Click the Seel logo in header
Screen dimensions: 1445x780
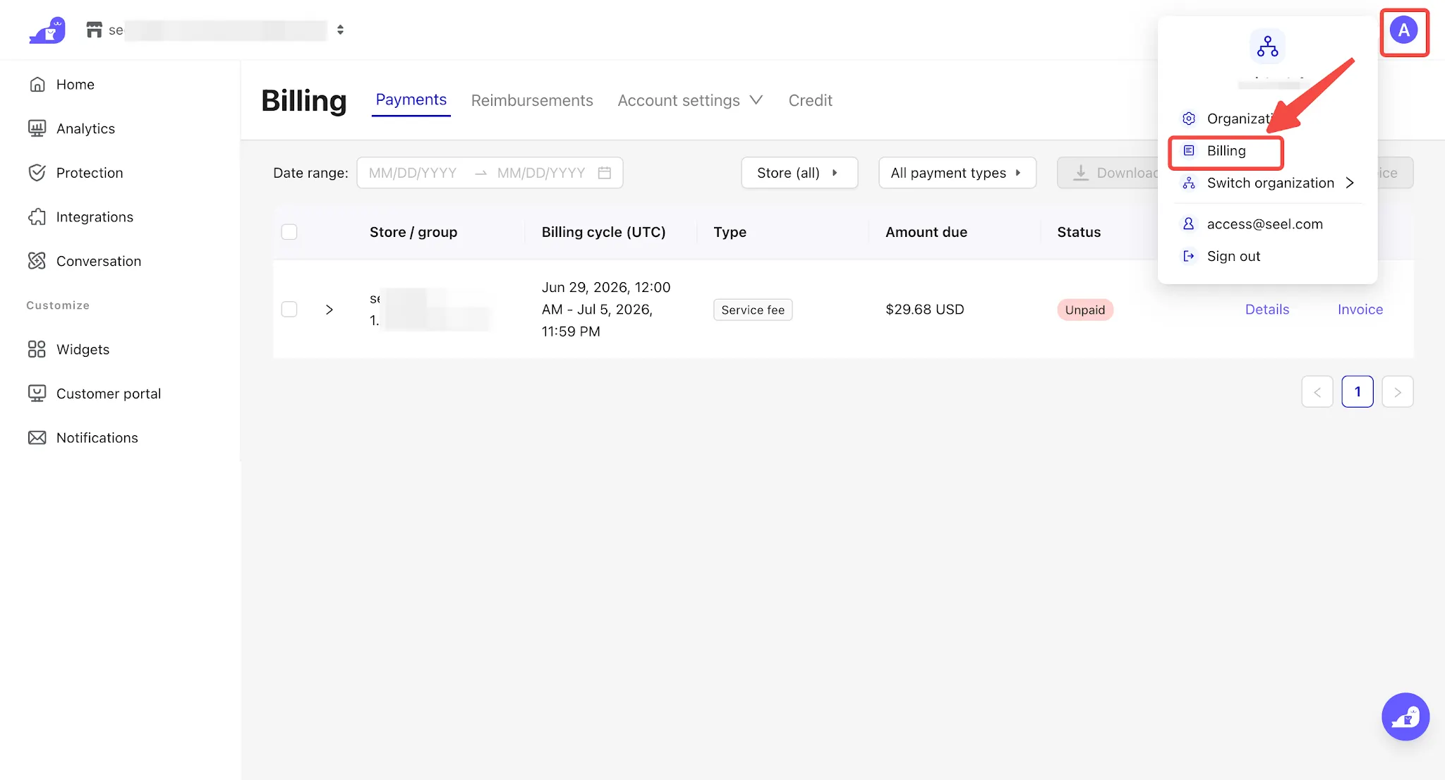click(47, 30)
